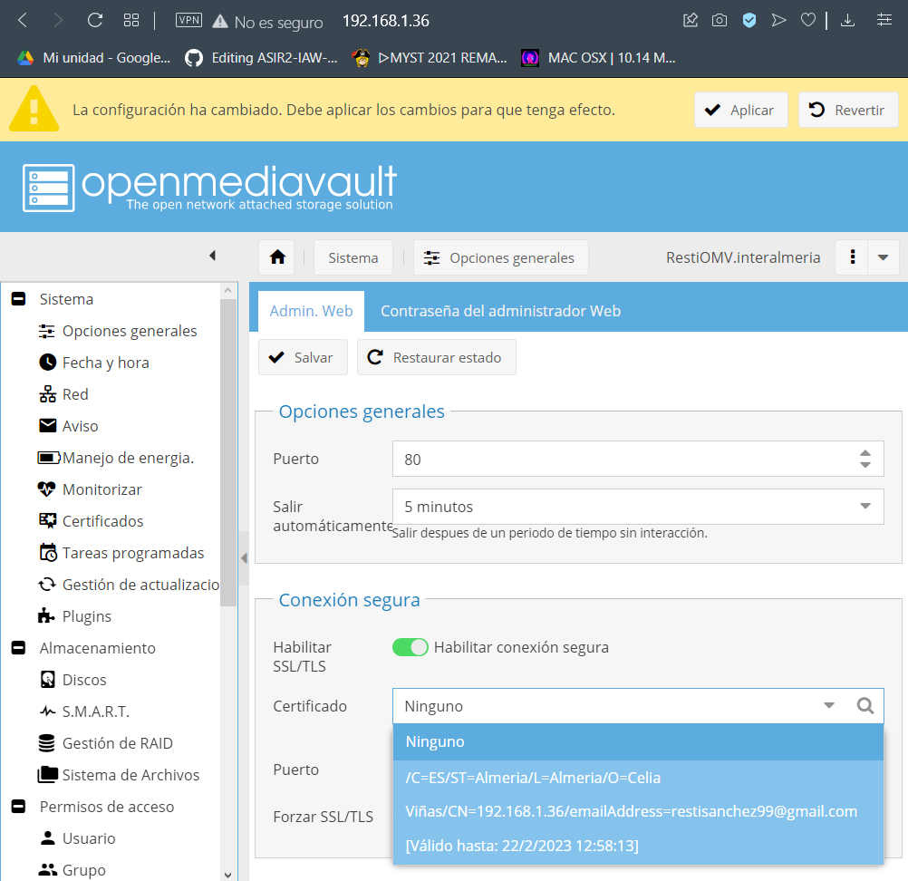Viewport: 908px width, 881px height.
Task: Open the 'MYST 2021 REMA' bookmark
Action: point(430,58)
